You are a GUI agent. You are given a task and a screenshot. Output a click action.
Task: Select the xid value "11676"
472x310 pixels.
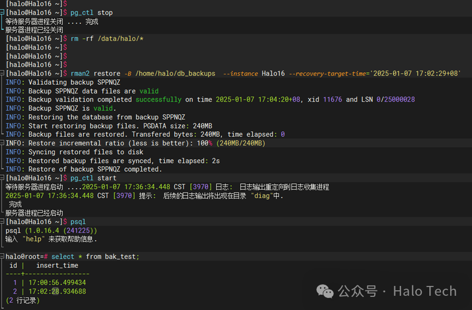pos(333,100)
